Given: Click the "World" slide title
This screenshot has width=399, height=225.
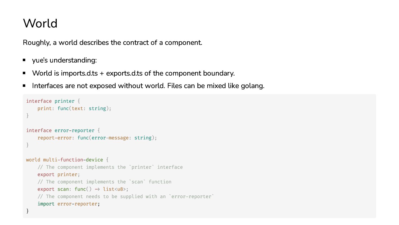Looking at the screenshot, I should [40, 23].
